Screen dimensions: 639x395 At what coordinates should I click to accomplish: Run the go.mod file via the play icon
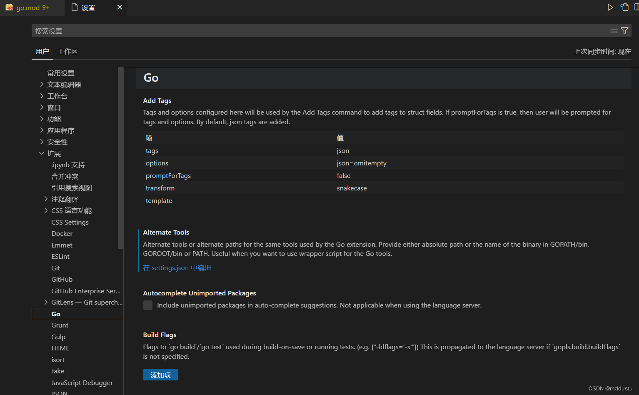tap(610, 7)
